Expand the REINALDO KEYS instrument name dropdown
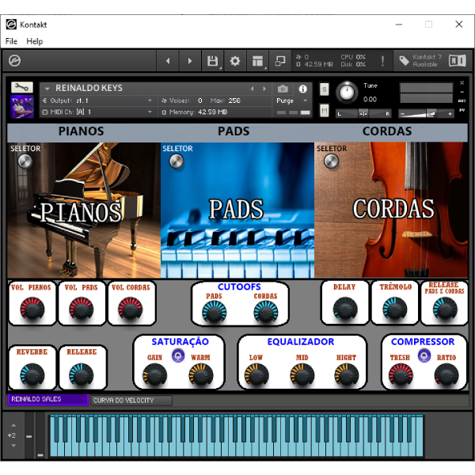The image size is (475, 475). pyautogui.click(x=47, y=89)
